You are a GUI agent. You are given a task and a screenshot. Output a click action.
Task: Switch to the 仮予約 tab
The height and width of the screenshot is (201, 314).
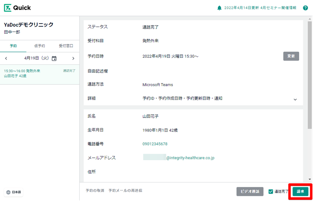click(x=39, y=46)
